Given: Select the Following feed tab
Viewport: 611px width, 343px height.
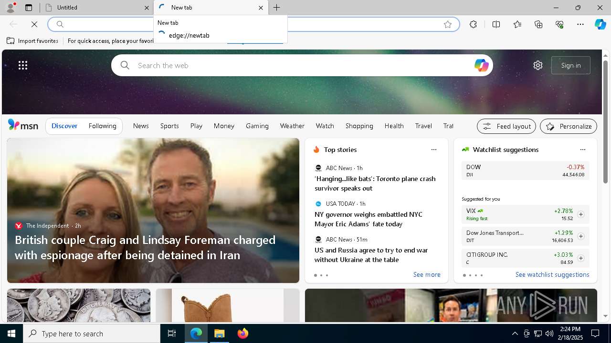Looking at the screenshot, I should (103, 126).
